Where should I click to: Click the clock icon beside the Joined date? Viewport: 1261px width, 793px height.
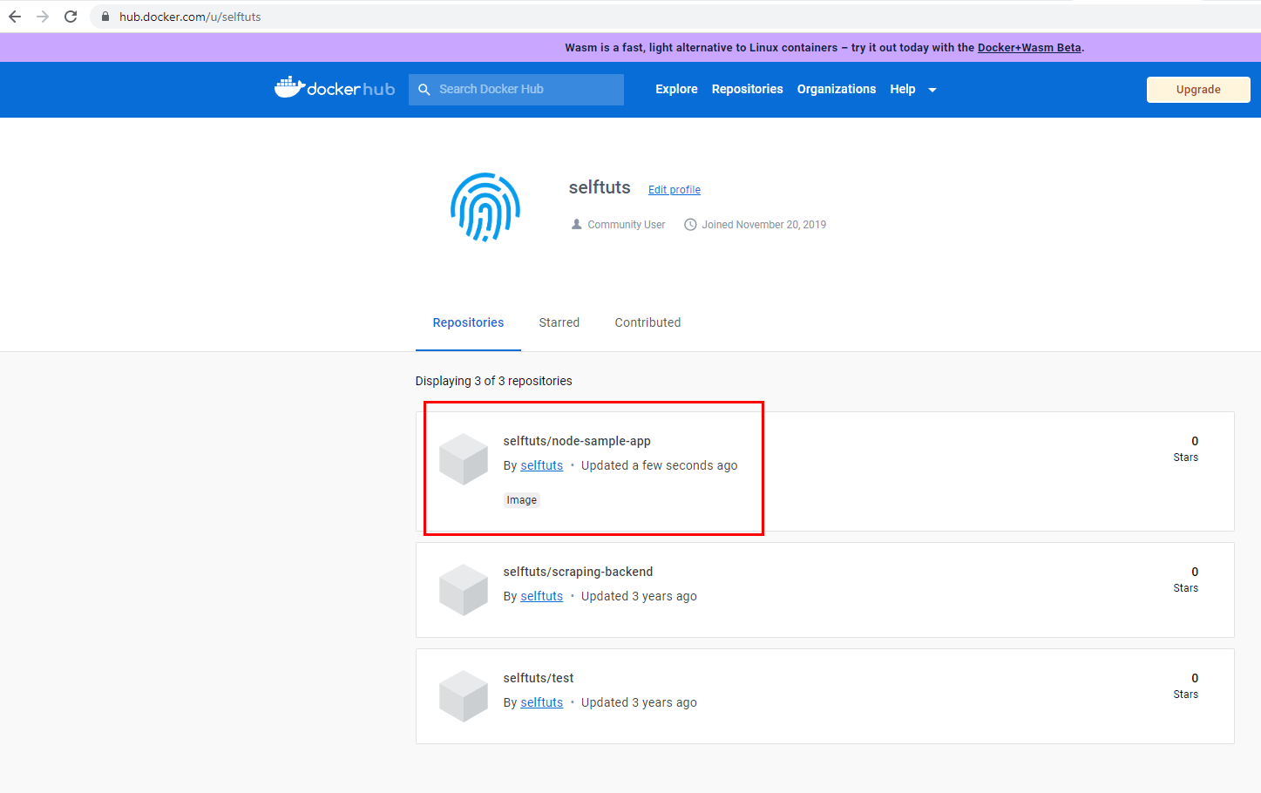(690, 225)
